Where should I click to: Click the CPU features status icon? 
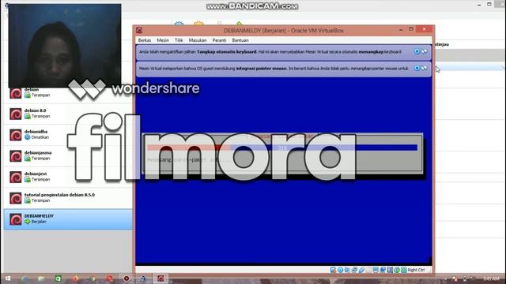point(390,270)
